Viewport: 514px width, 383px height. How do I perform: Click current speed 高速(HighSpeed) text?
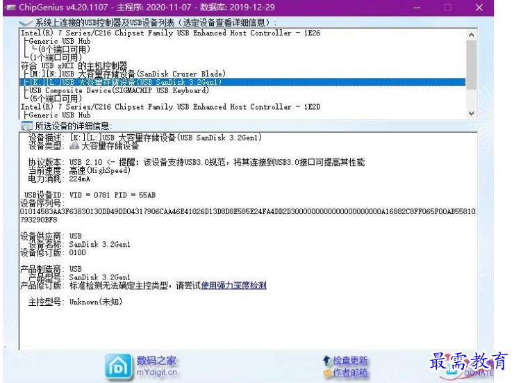click(99, 170)
